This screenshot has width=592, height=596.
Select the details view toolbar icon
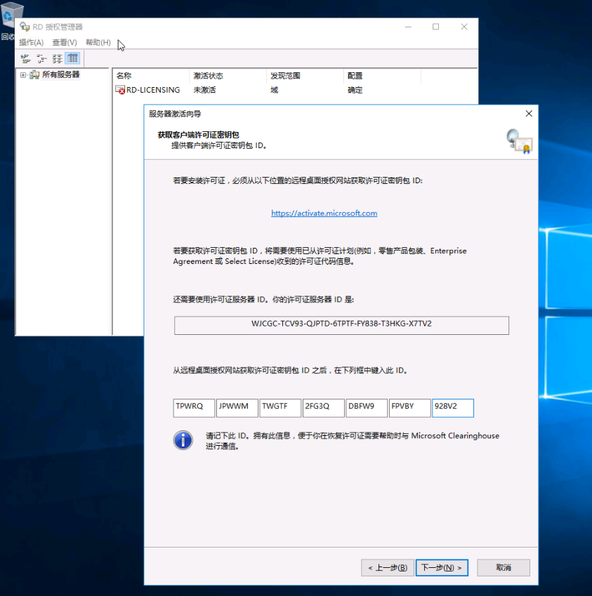[72, 58]
